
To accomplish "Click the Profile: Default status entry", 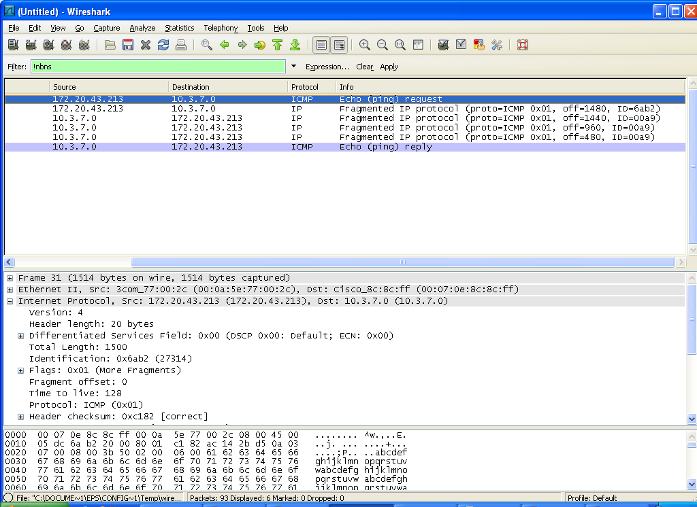I will coord(591,498).
